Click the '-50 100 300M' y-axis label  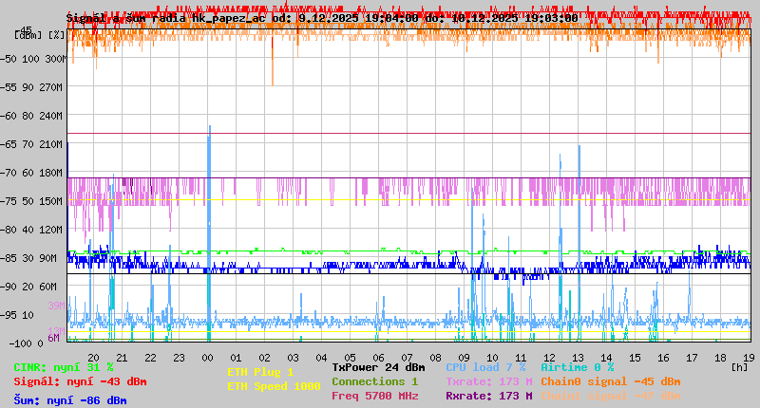(33, 59)
